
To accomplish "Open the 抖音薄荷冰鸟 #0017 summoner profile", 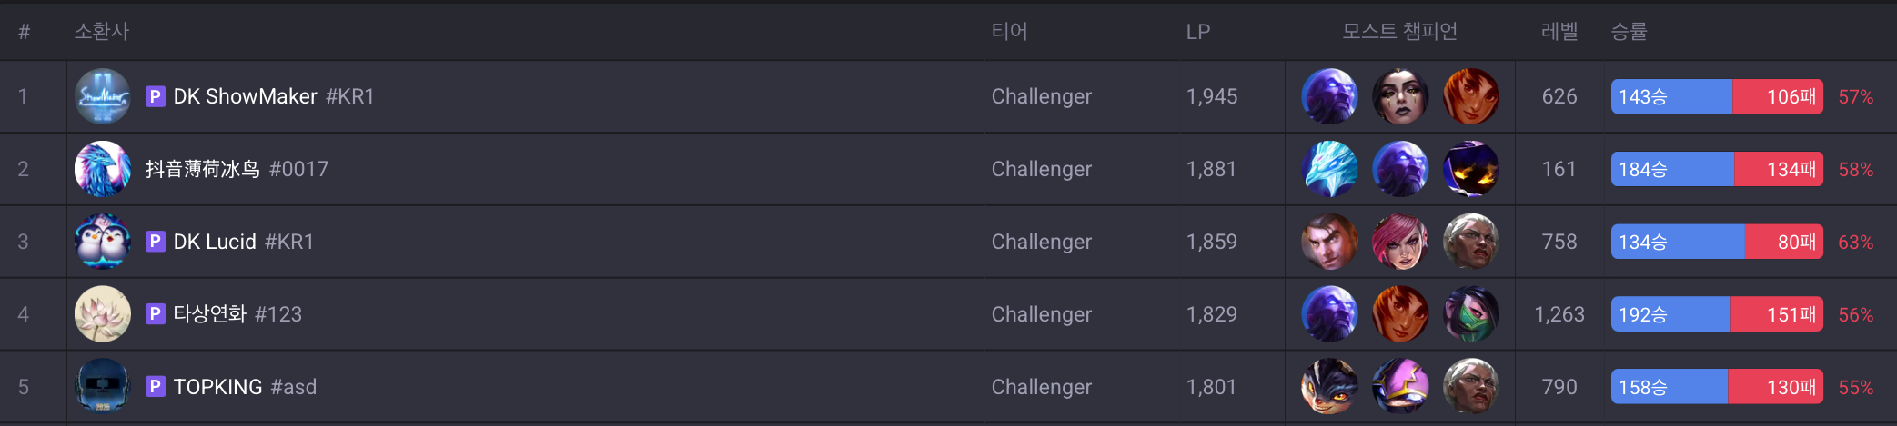I will [x=237, y=169].
